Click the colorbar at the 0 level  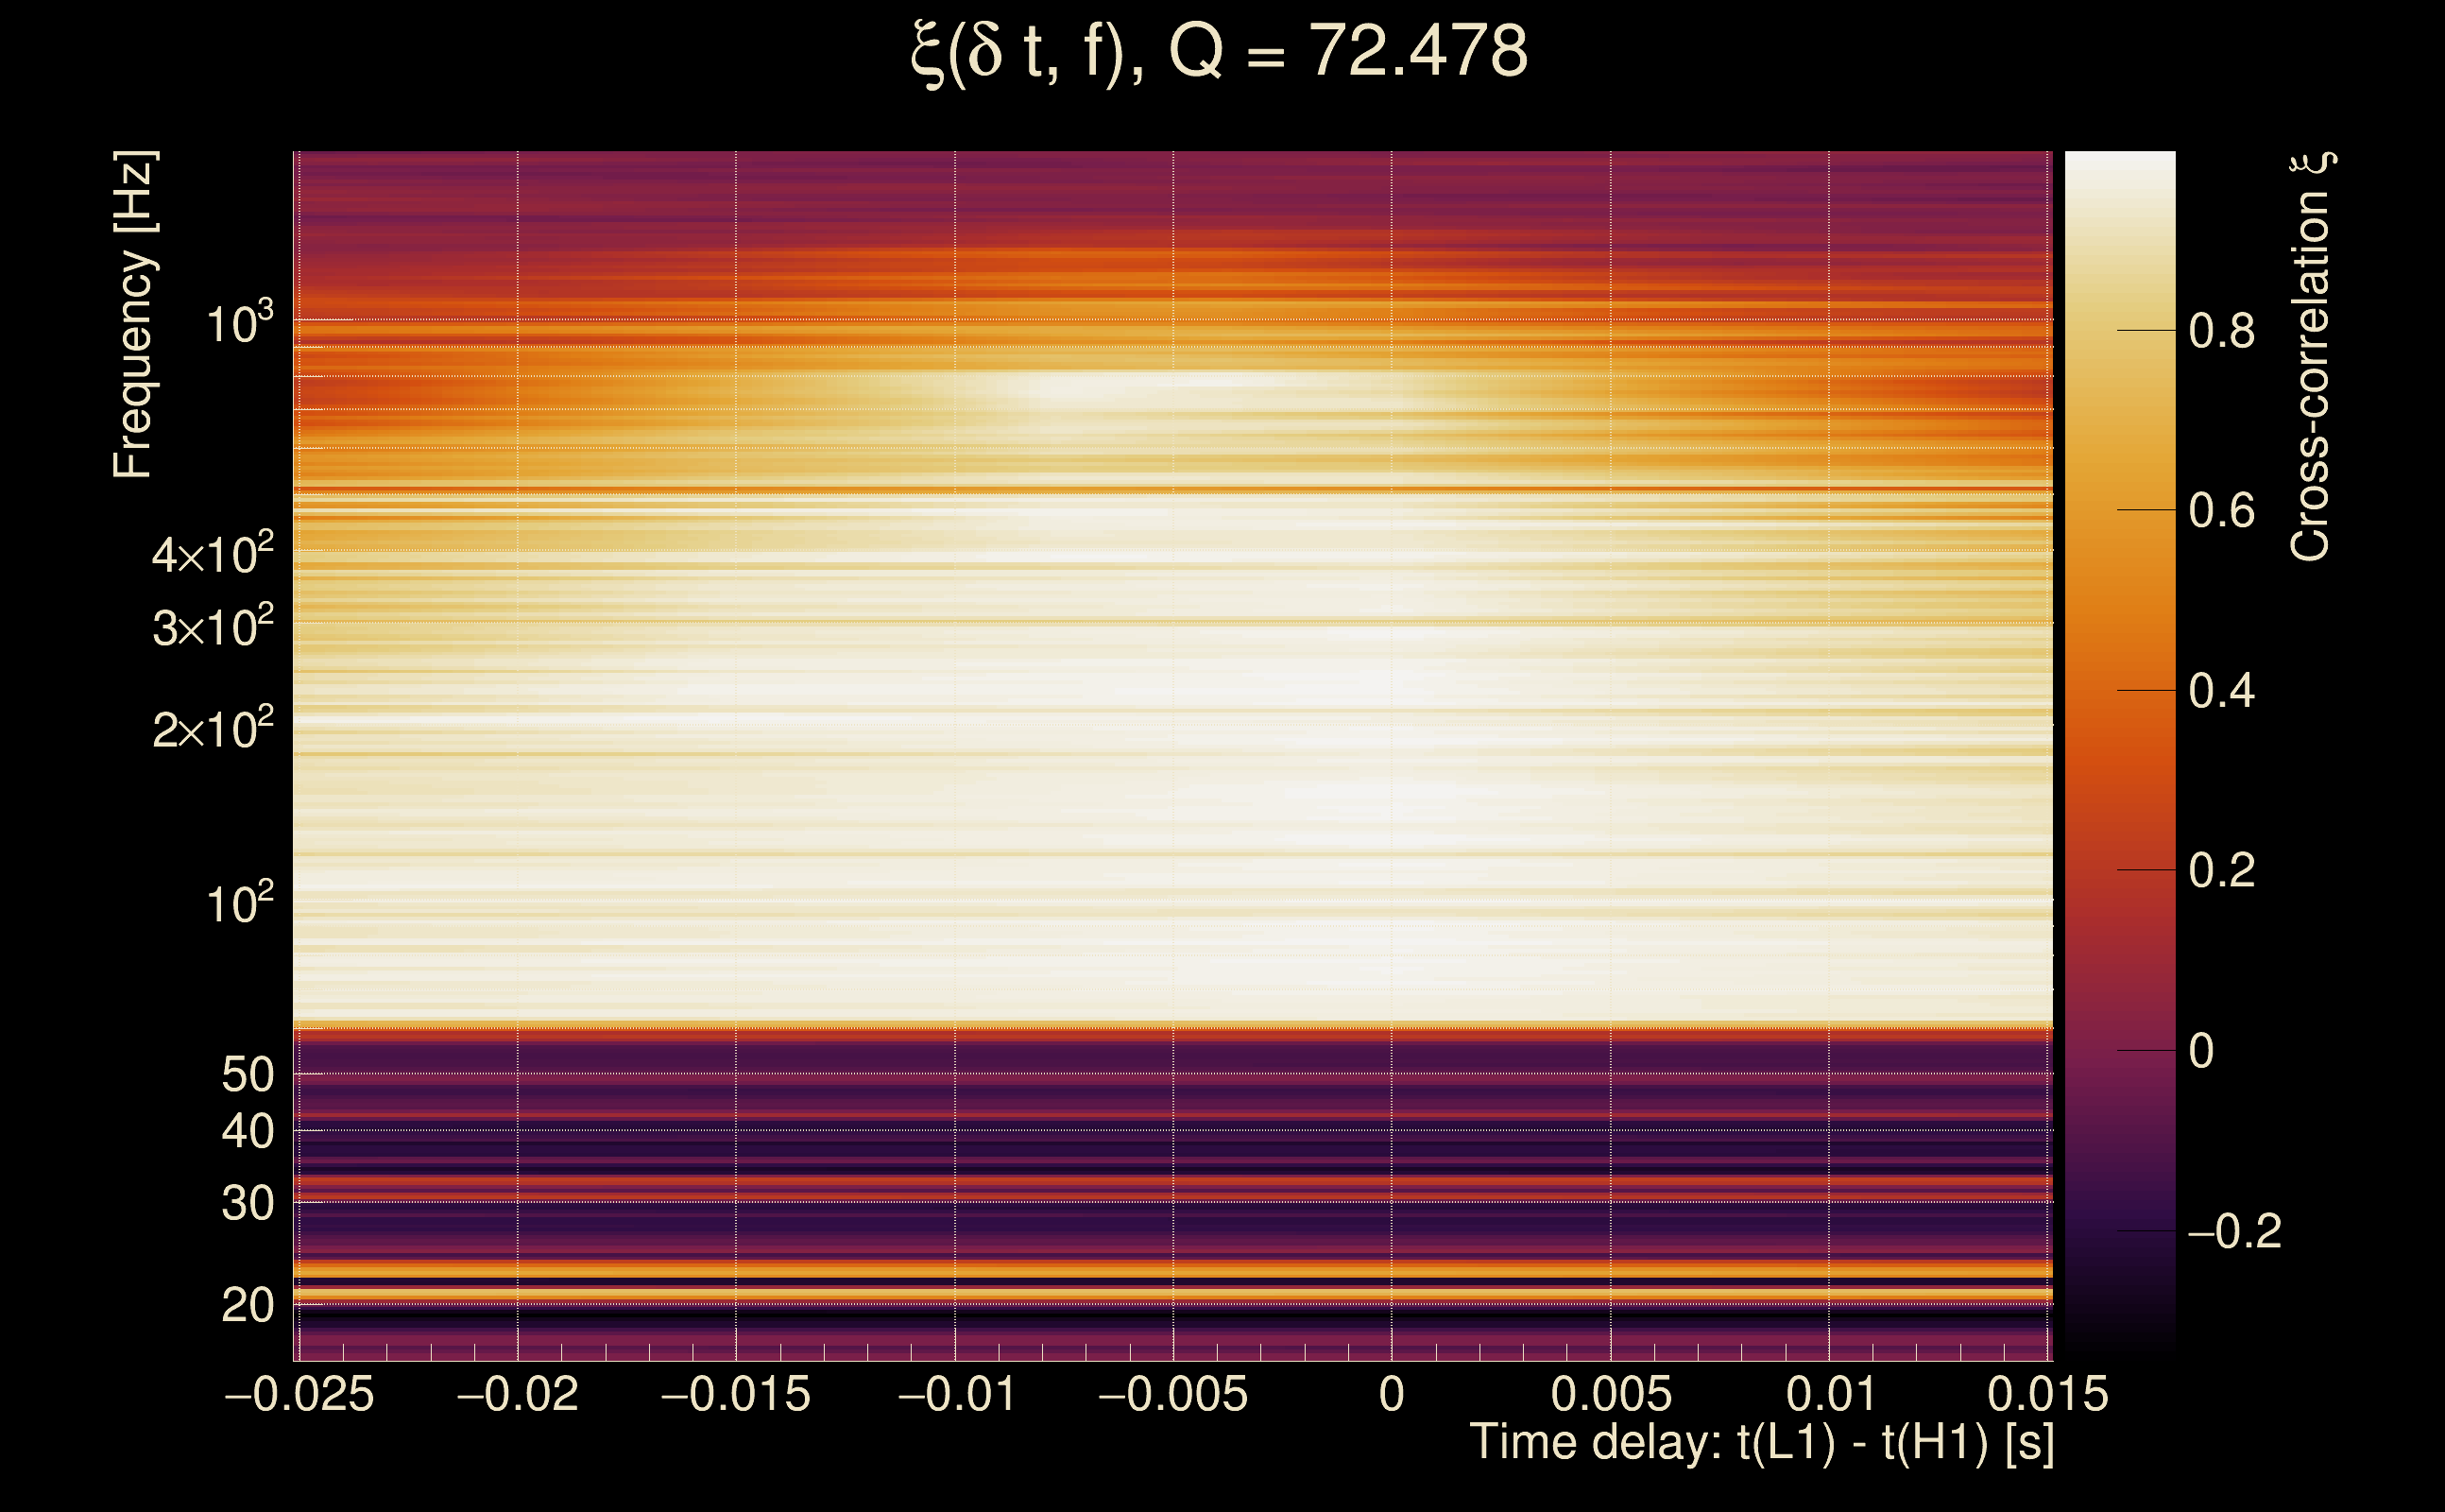pos(2119,1051)
